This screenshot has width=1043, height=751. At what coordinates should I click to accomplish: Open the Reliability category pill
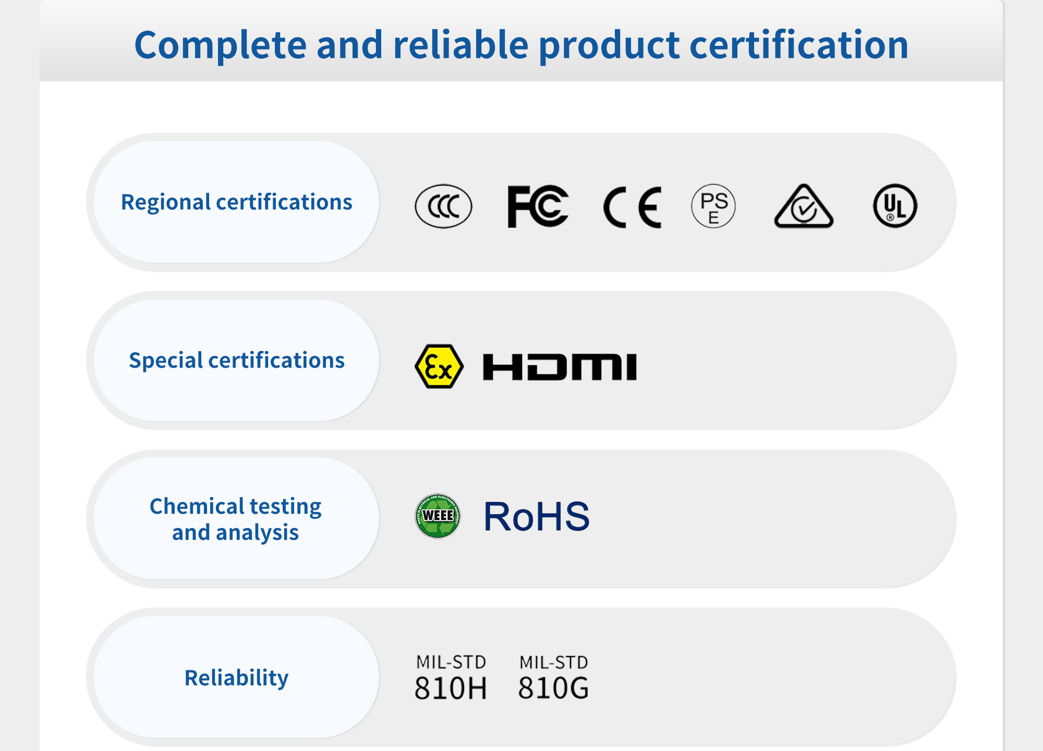pos(236,677)
